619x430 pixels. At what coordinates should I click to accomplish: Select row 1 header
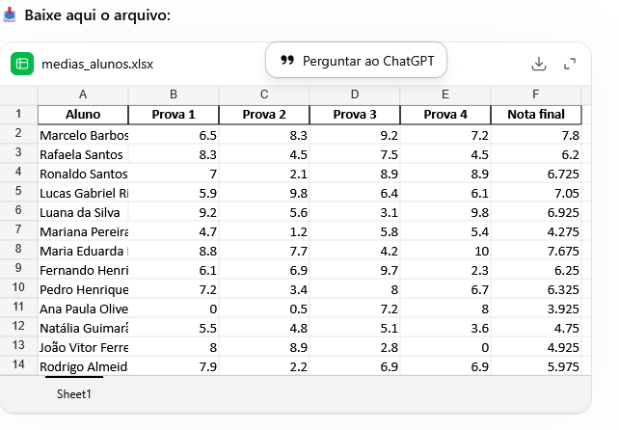[x=18, y=114]
